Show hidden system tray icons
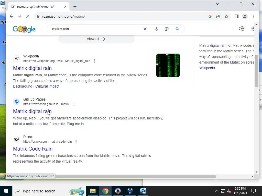 [x=216, y=191]
